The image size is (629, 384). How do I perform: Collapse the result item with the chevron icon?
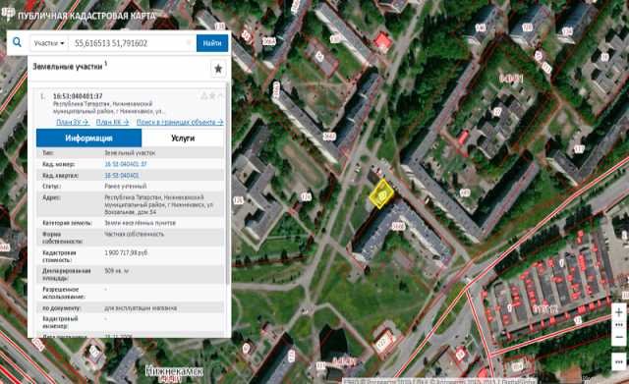point(220,96)
